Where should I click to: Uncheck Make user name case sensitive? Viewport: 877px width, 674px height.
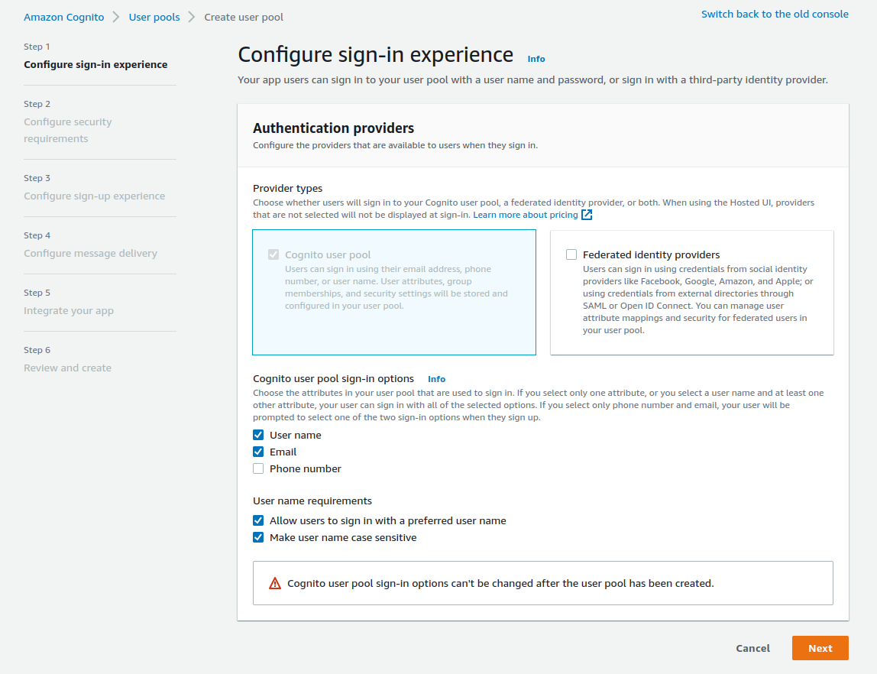coord(258,537)
